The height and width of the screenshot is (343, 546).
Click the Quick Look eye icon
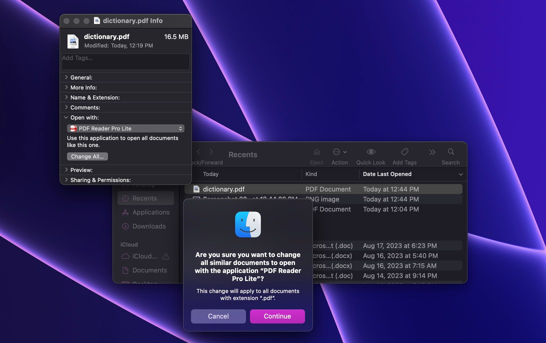pos(371,152)
